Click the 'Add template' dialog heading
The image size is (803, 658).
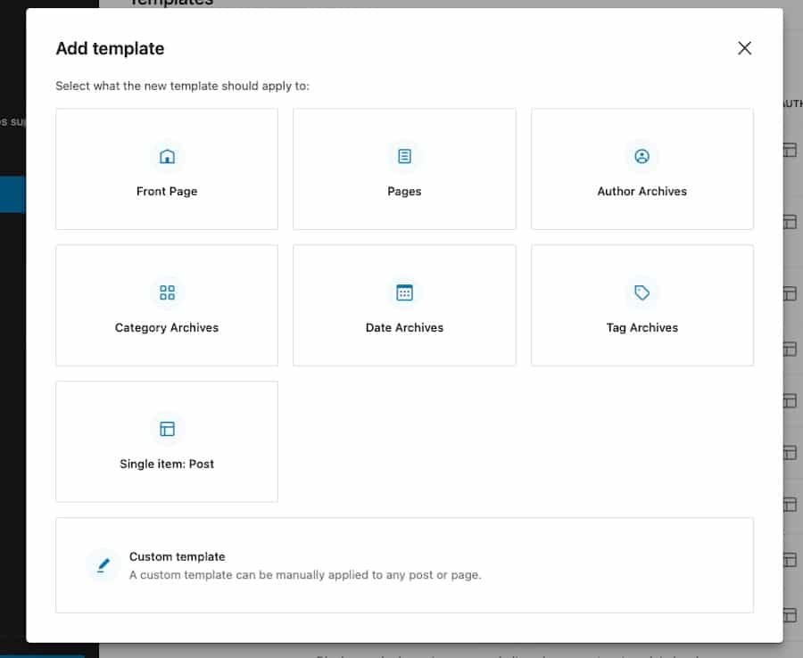tap(110, 49)
